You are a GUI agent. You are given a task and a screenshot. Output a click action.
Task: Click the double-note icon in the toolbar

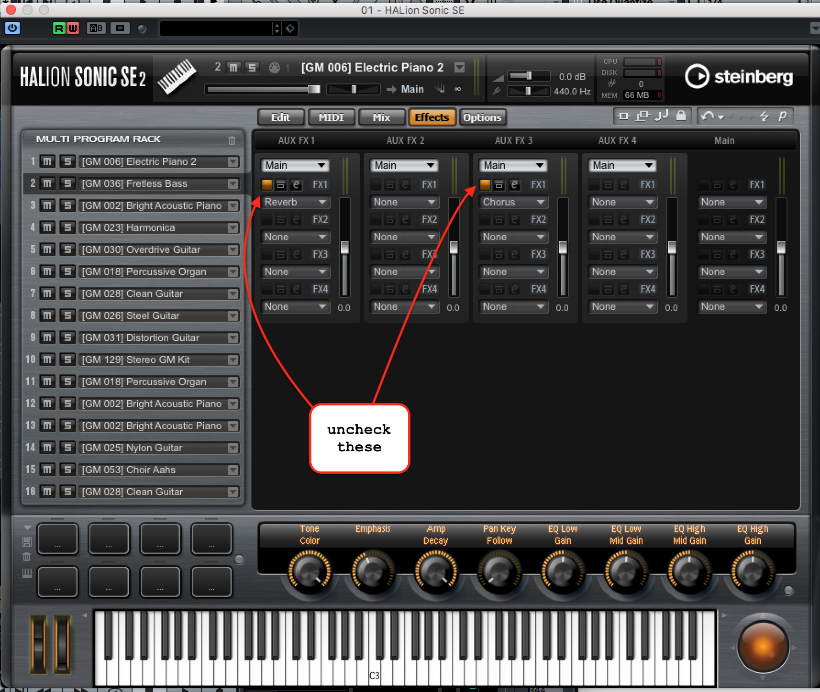(x=661, y=116)
